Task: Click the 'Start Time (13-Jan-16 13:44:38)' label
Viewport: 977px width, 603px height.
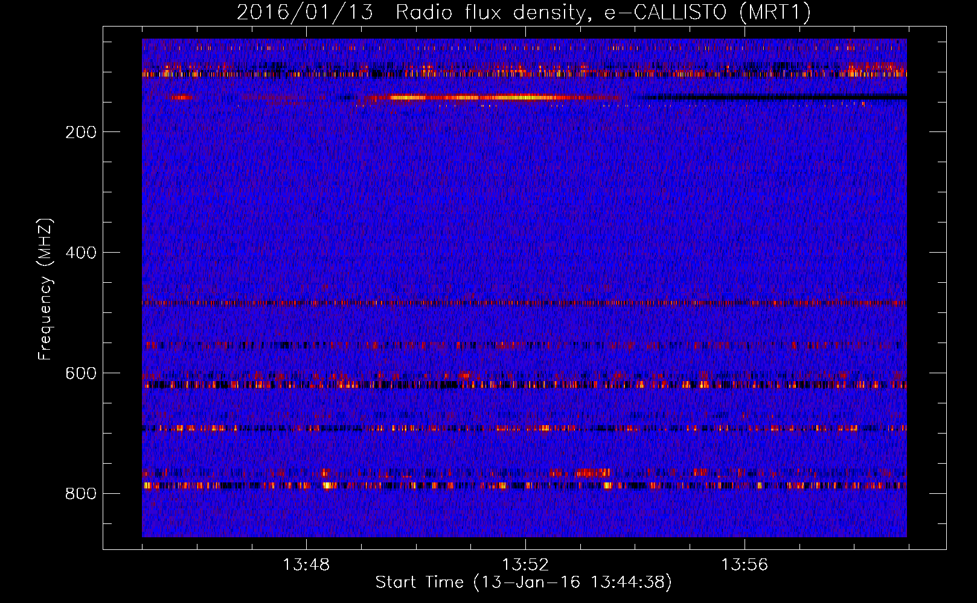Action: (x=524, y=582)
